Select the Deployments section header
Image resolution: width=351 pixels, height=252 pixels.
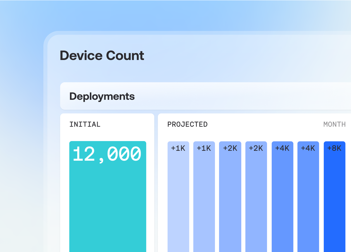pyautogui.click(x=102, y=96)
